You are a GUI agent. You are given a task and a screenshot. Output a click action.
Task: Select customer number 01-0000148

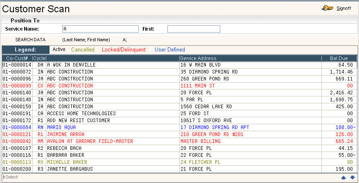pos(17,100)
